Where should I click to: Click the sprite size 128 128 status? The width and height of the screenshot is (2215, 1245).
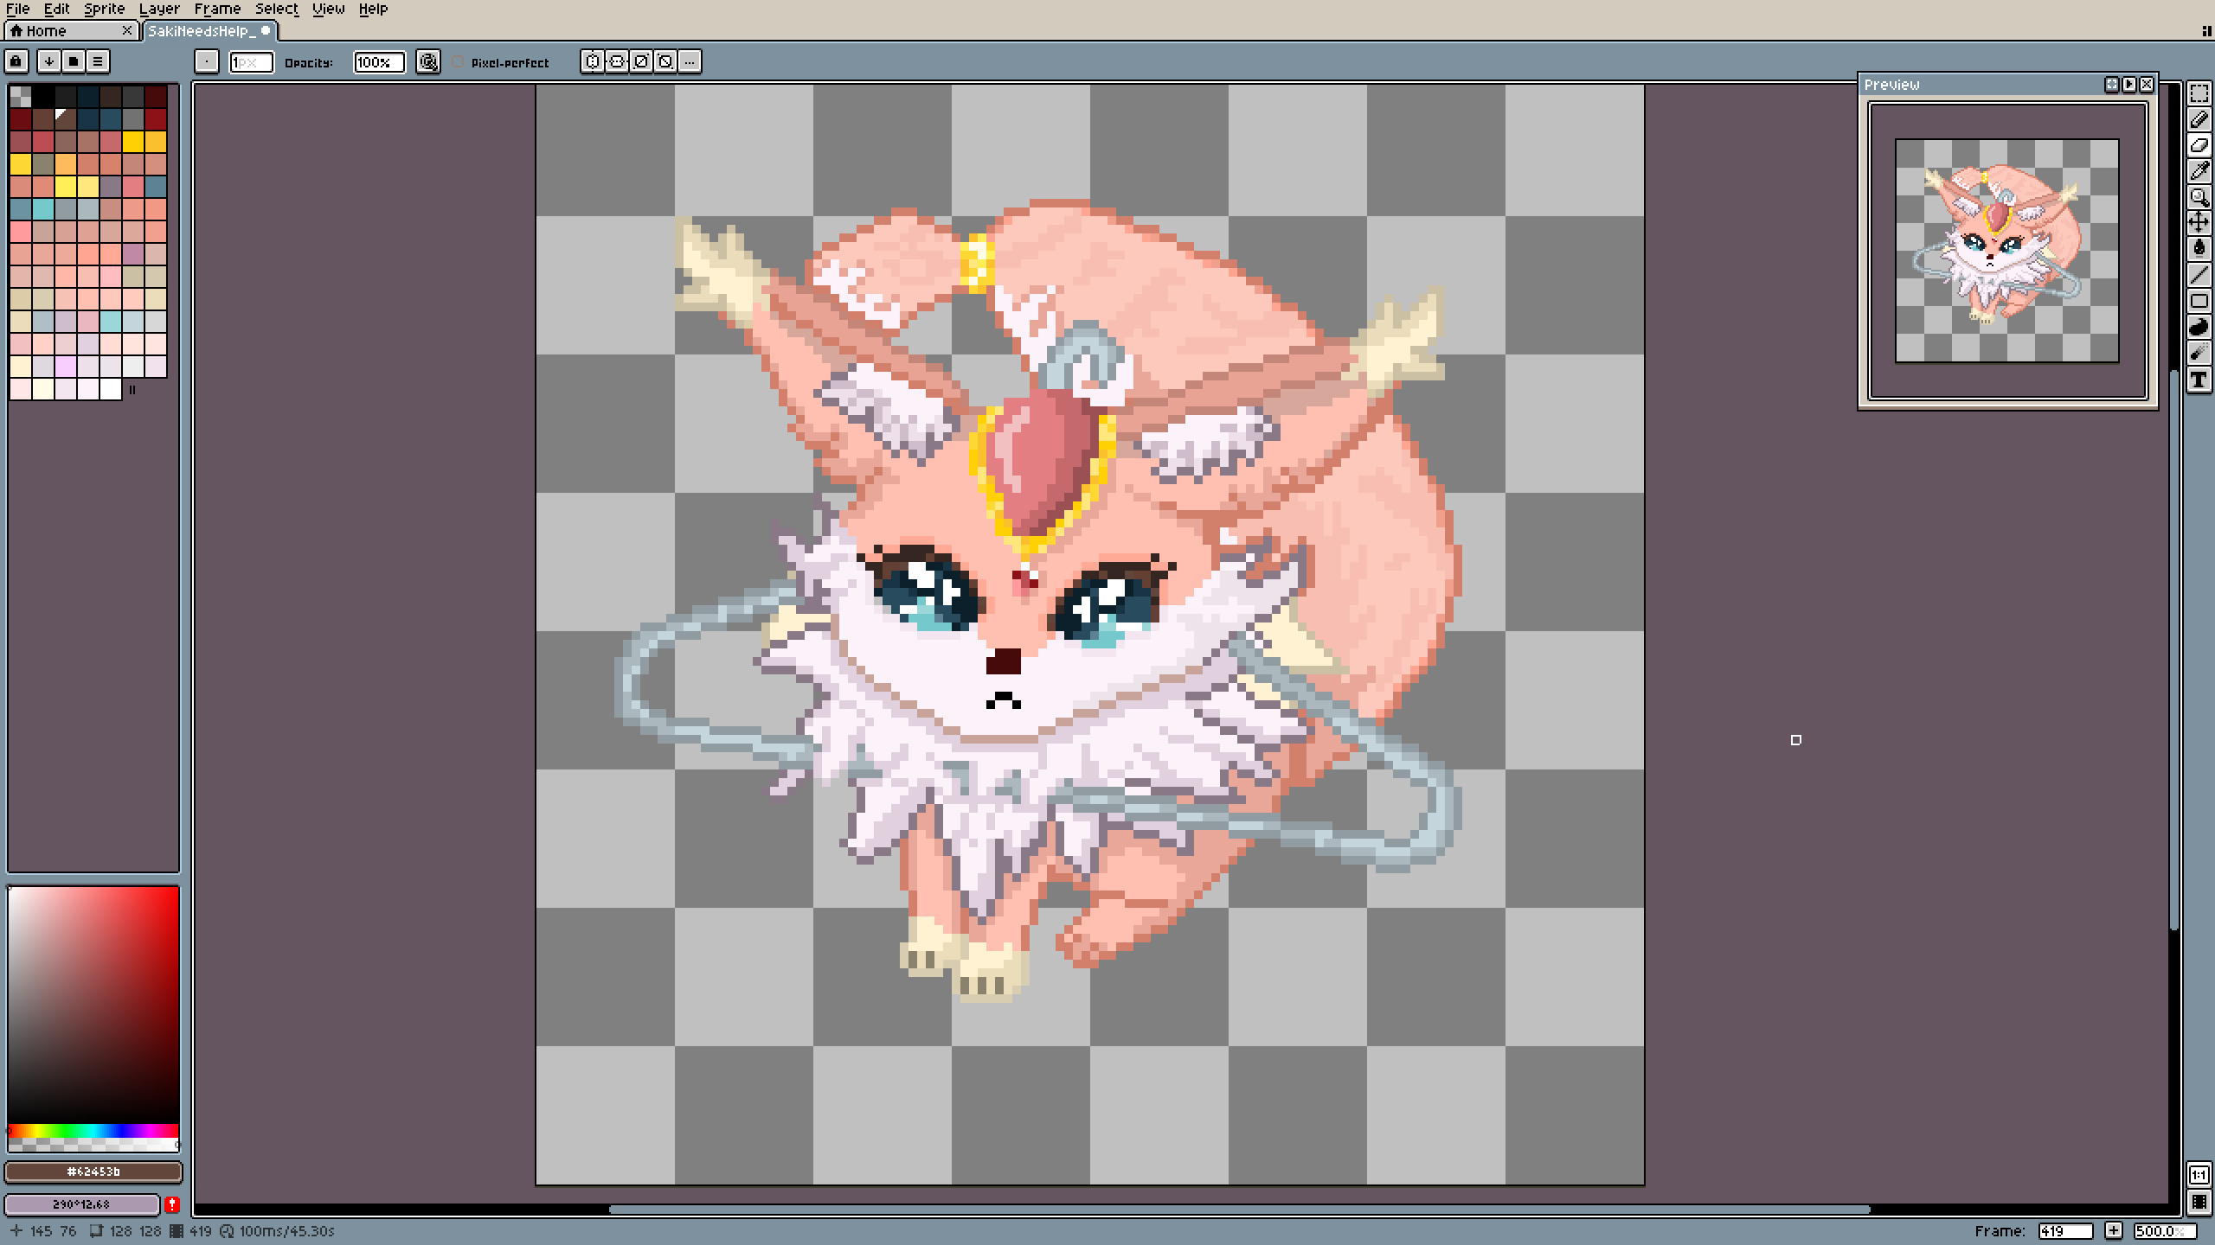point(126,1231)
